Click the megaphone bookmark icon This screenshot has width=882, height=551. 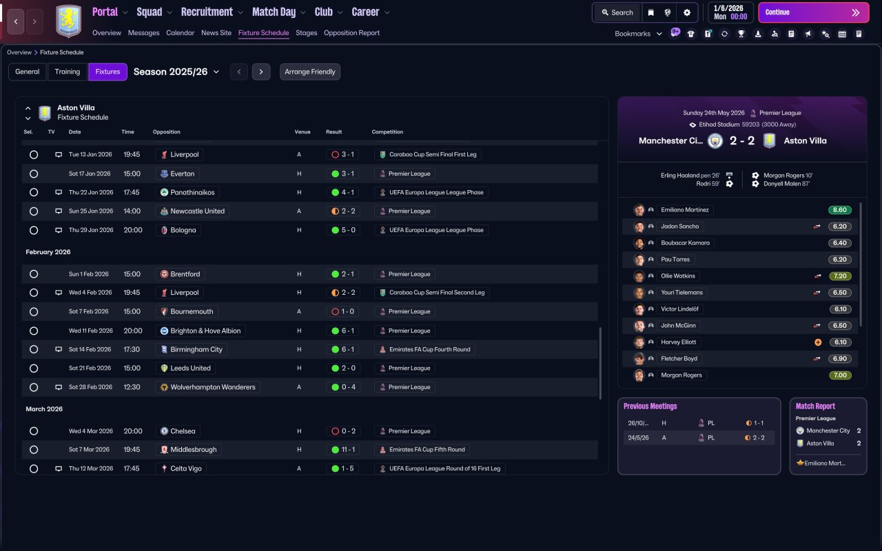click(808, 34)
